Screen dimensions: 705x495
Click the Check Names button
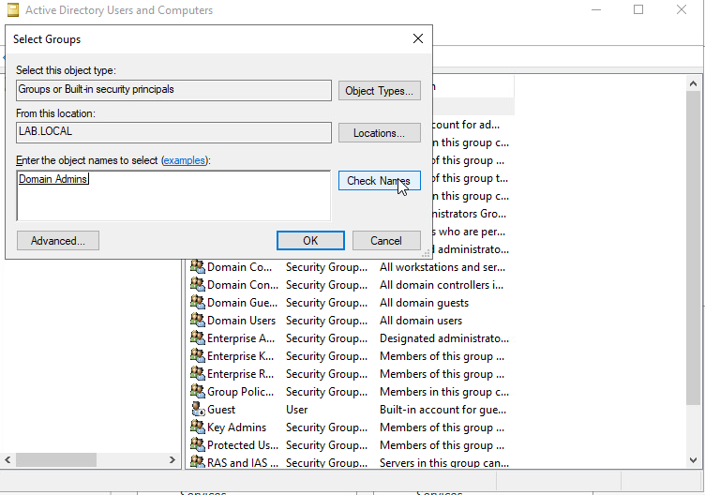(379, 181)
